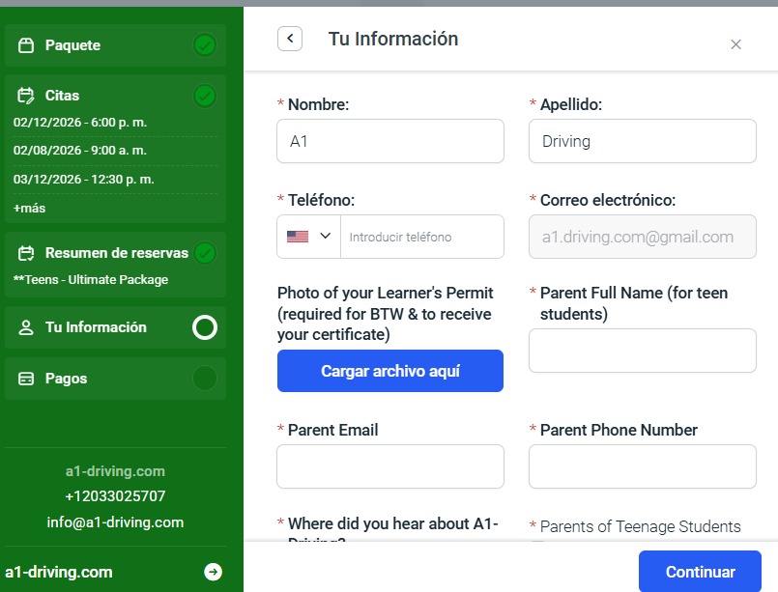778x592 pixels.
Task: Click the Citas calendar icon
Action: pos(26,96)
